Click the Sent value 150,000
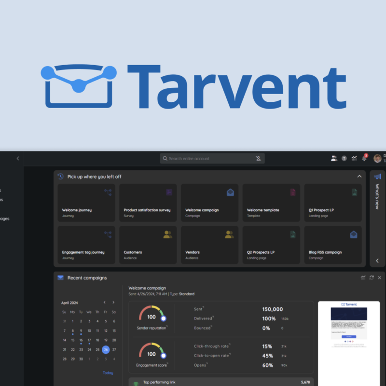Screen dimensions: 386x386 pyautogui.click(x=273, y=309)
